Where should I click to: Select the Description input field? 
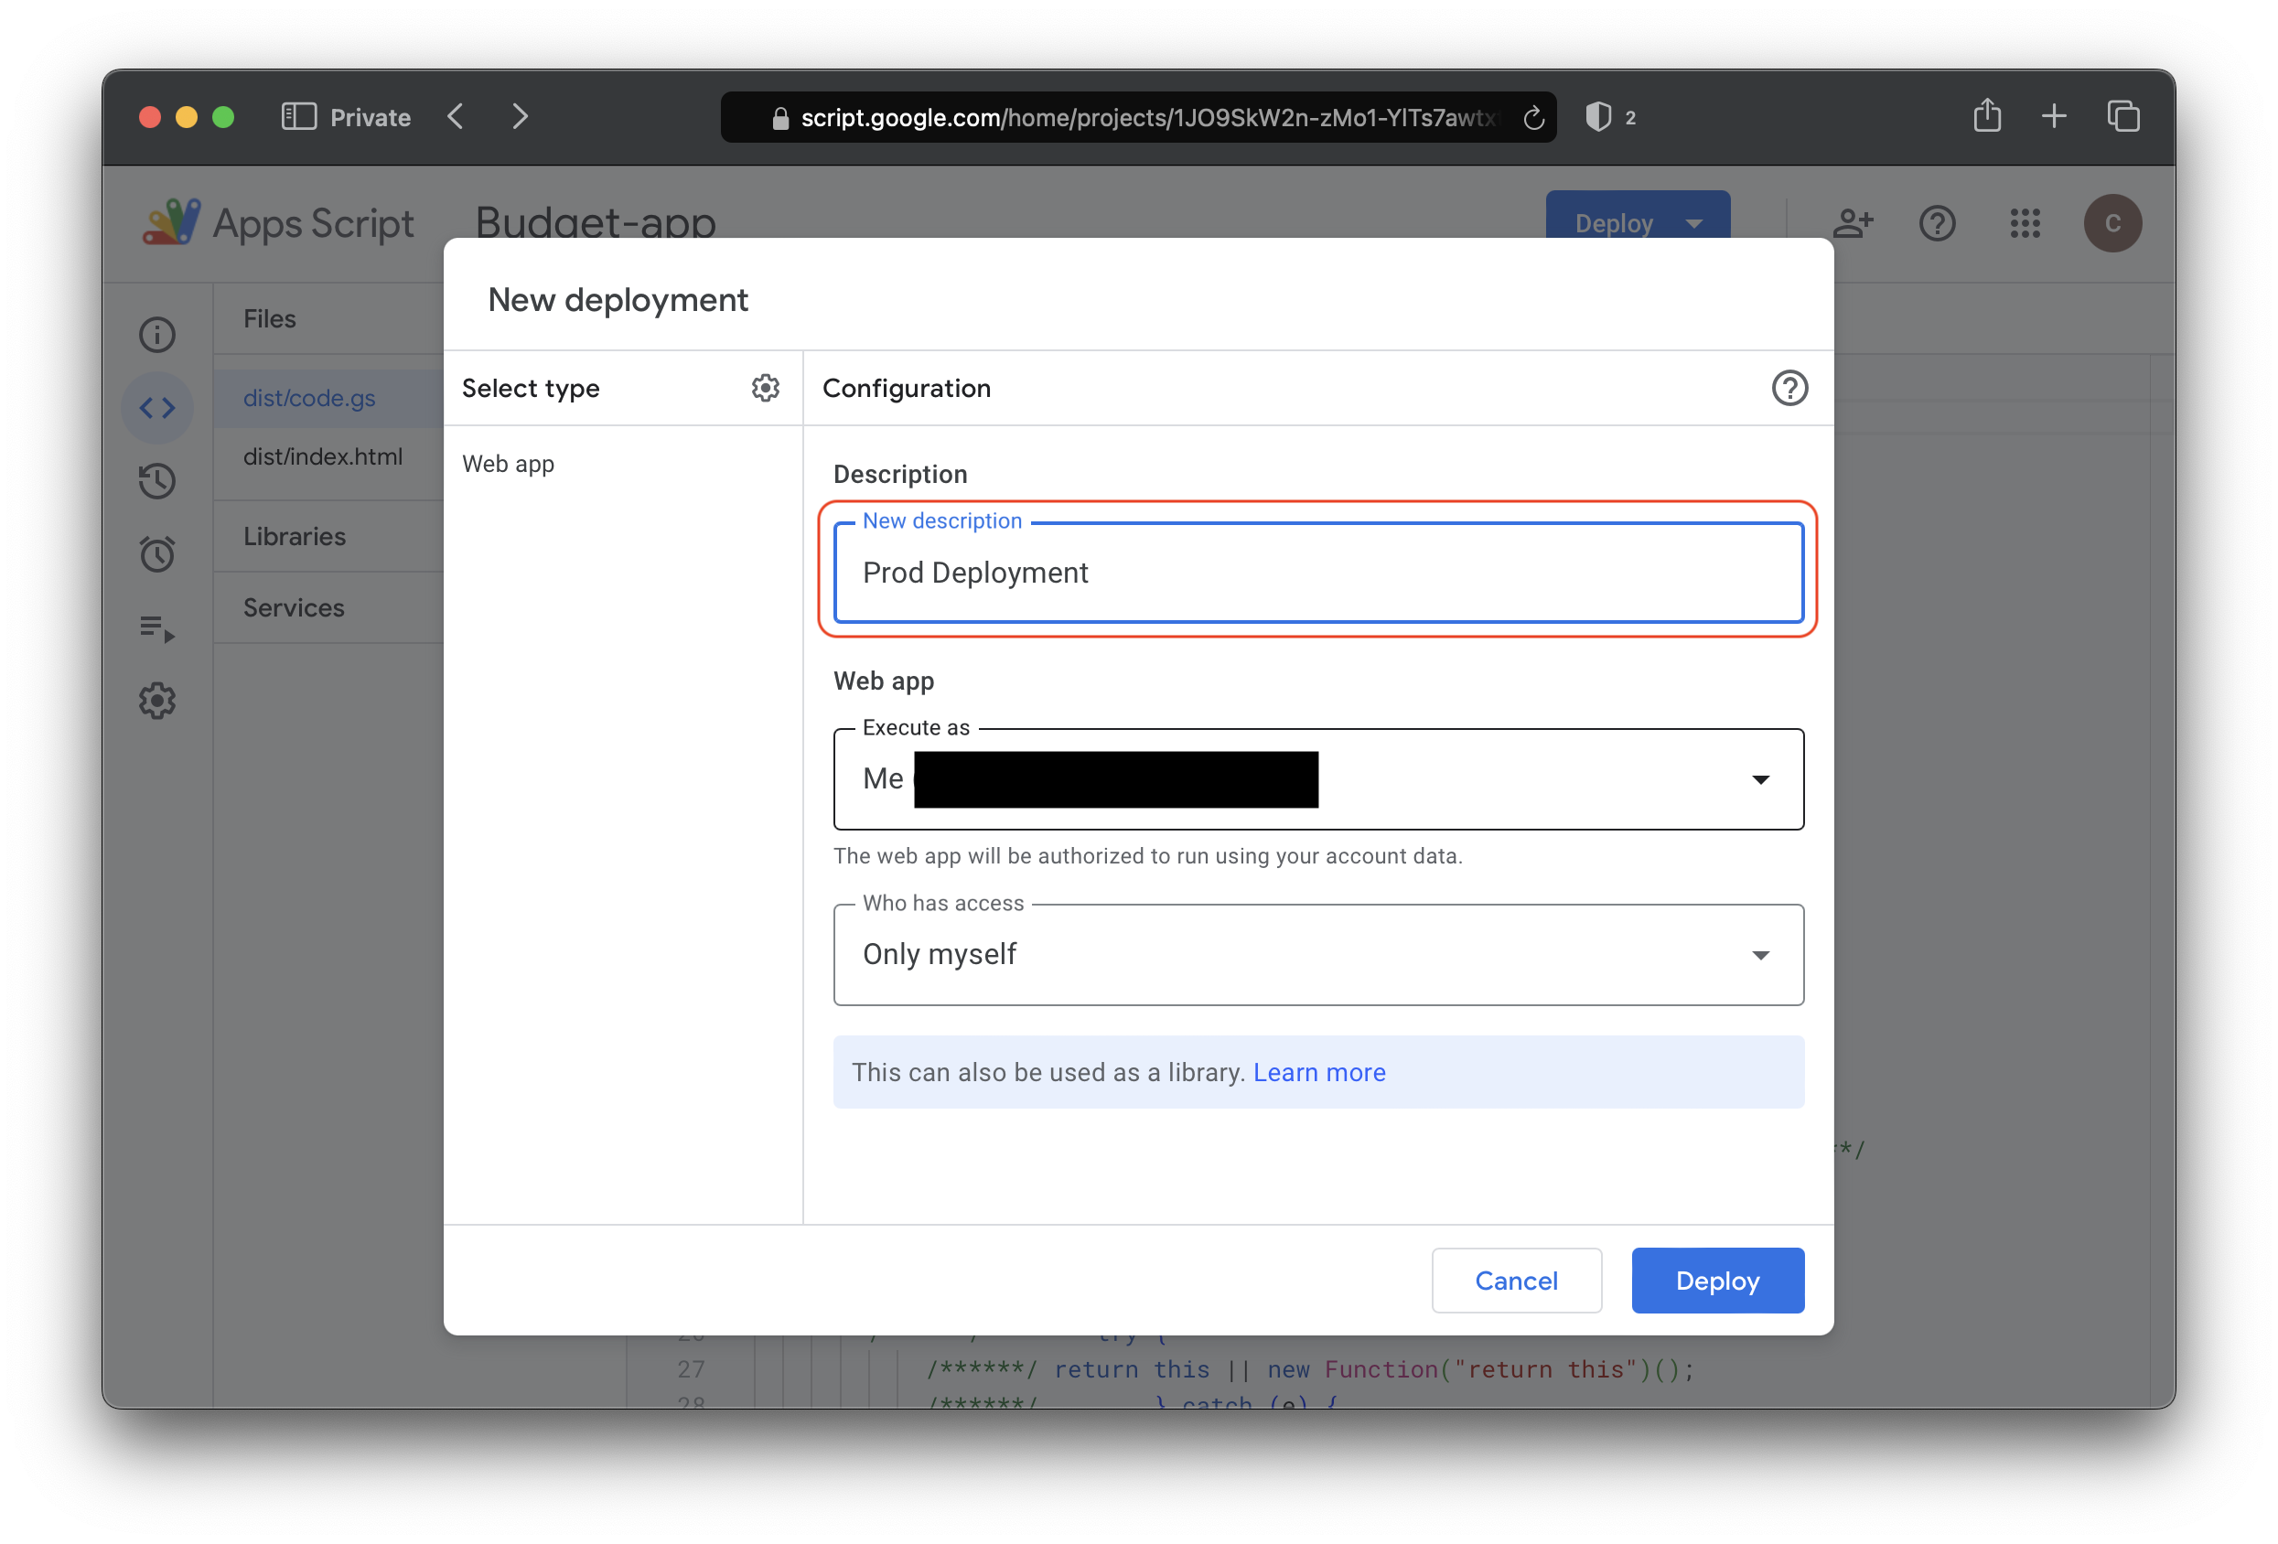point(1316,571)
